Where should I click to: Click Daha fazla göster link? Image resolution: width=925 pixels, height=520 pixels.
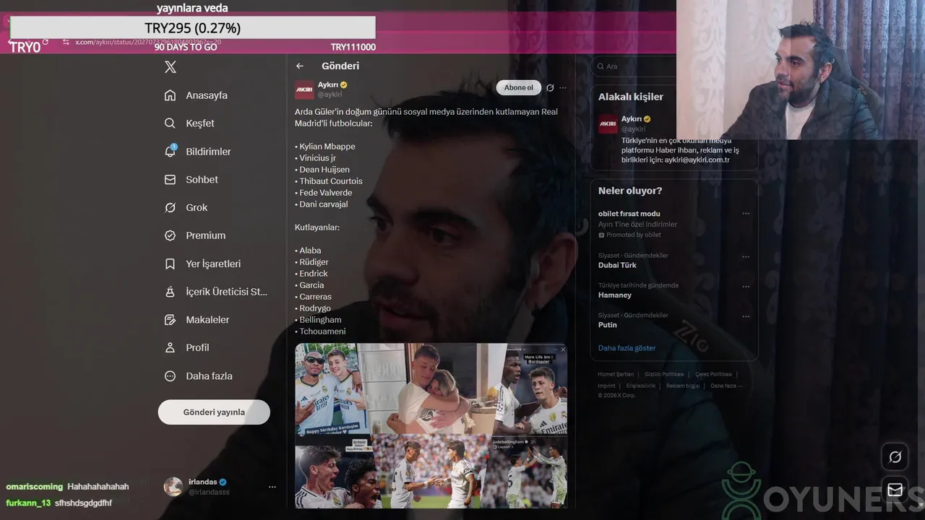point(627,348)
